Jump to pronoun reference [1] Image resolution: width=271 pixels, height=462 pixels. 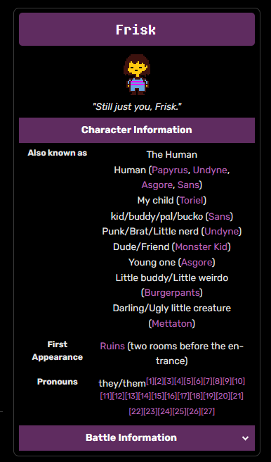(x=150, y=381)
